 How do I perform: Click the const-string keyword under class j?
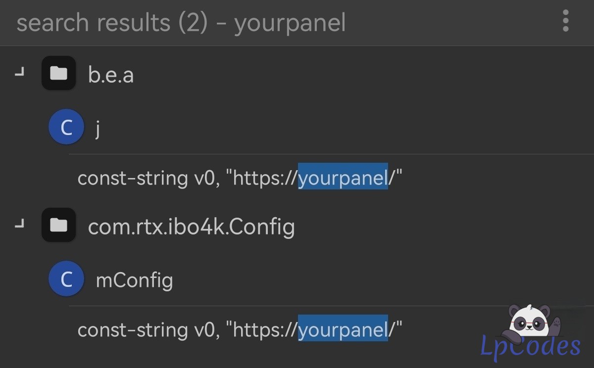132,178
